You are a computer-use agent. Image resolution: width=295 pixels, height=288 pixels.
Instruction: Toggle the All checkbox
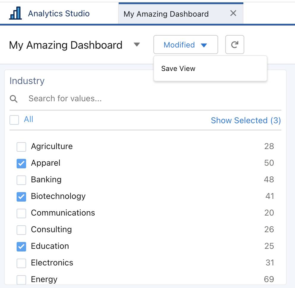(14, 119)
